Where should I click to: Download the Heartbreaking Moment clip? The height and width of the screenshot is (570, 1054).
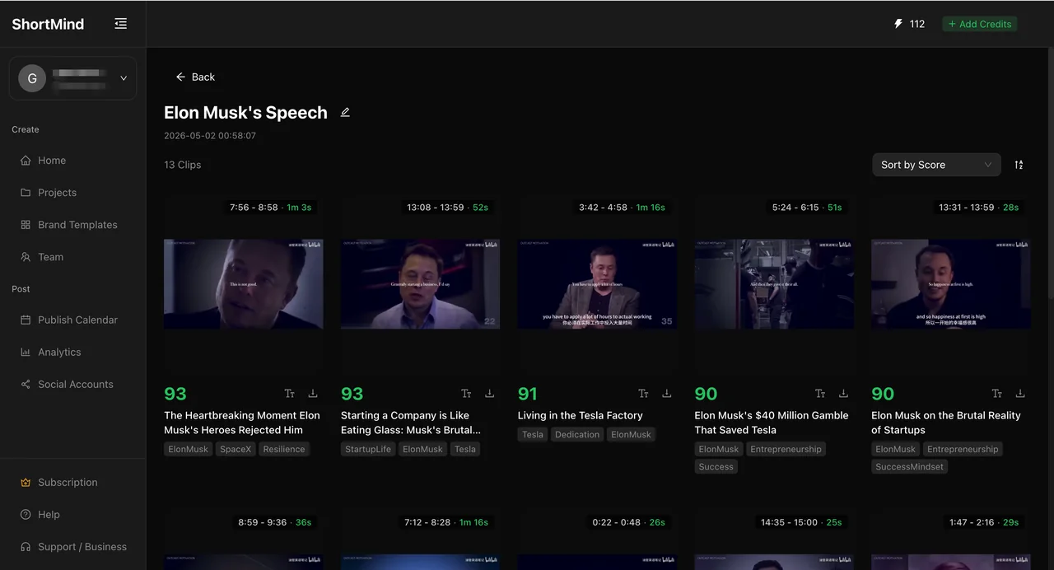tap(313, 394)
